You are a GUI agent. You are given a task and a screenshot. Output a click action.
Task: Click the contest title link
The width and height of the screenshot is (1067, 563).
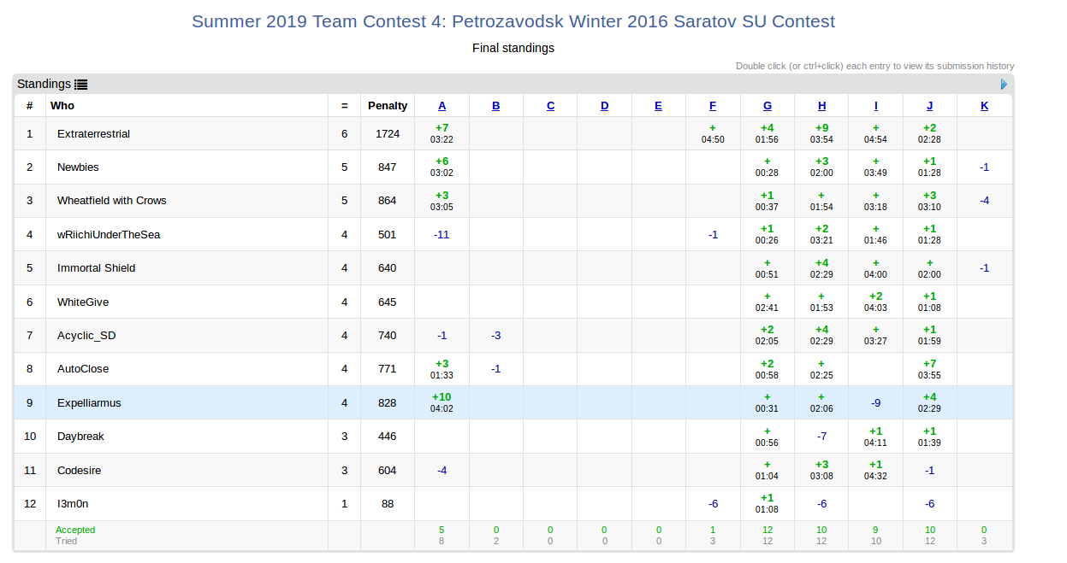513,21
